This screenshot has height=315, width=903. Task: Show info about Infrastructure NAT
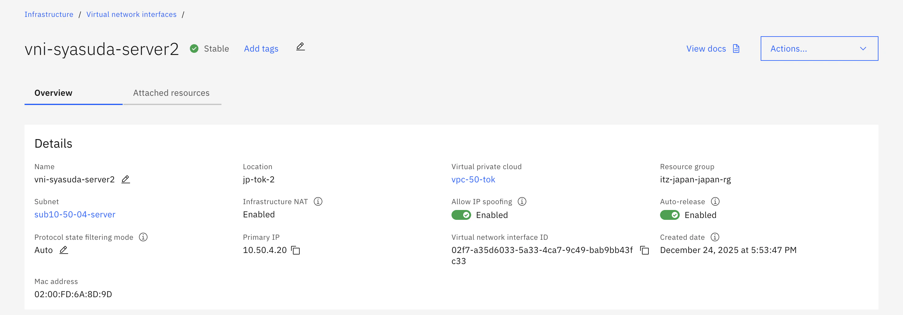point(318,201)
